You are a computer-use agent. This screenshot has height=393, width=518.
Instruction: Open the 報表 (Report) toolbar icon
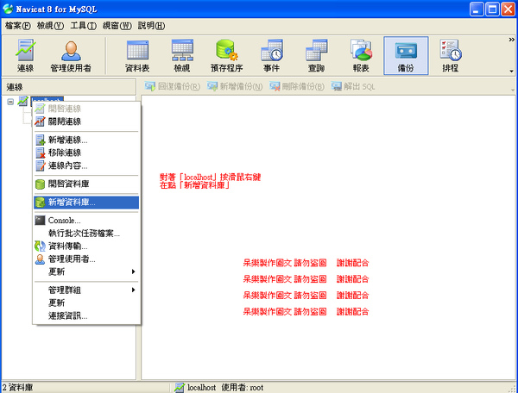361,55
